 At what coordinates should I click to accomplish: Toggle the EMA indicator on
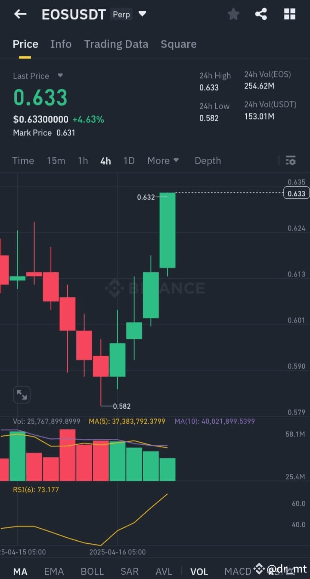(53, 571)
